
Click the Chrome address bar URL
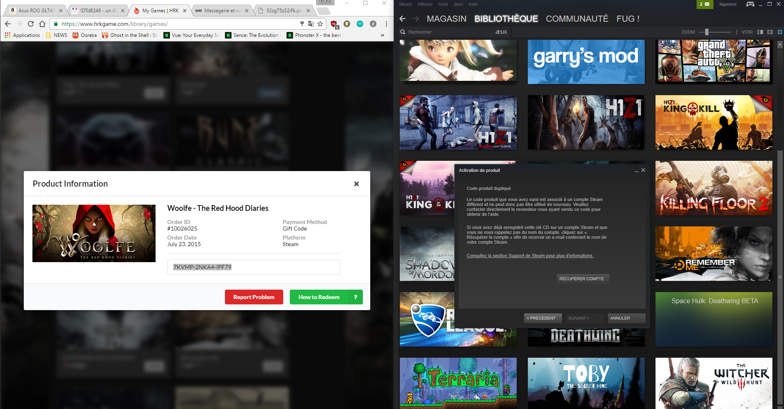pyautogui.click(x=115, y=24)
